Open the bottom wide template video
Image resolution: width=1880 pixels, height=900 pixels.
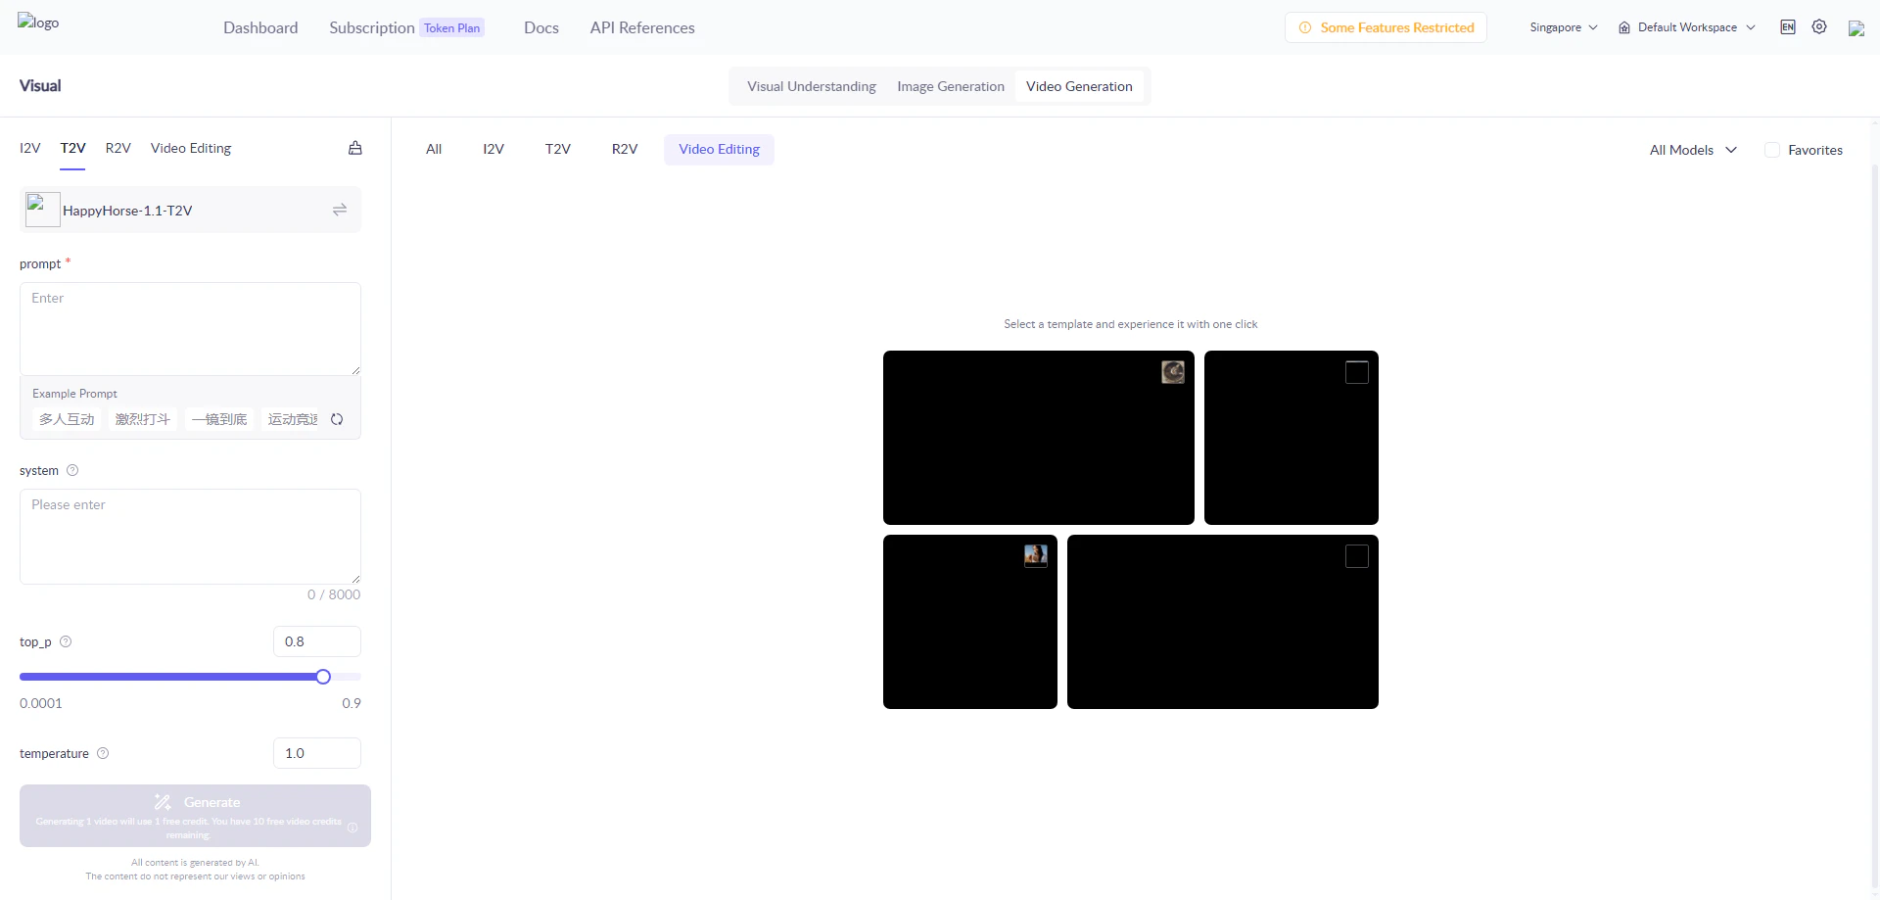point(1223,622)
